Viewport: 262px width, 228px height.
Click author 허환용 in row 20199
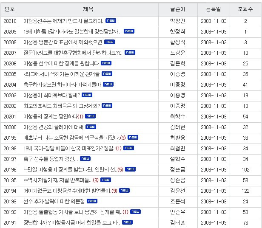tap(178, 138)
